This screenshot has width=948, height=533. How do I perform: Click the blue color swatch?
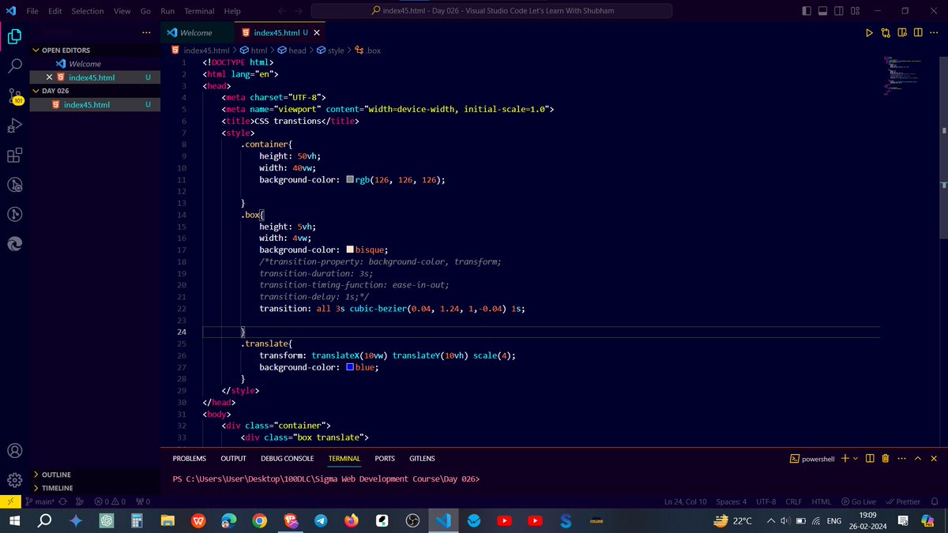(x=352, y=366)
